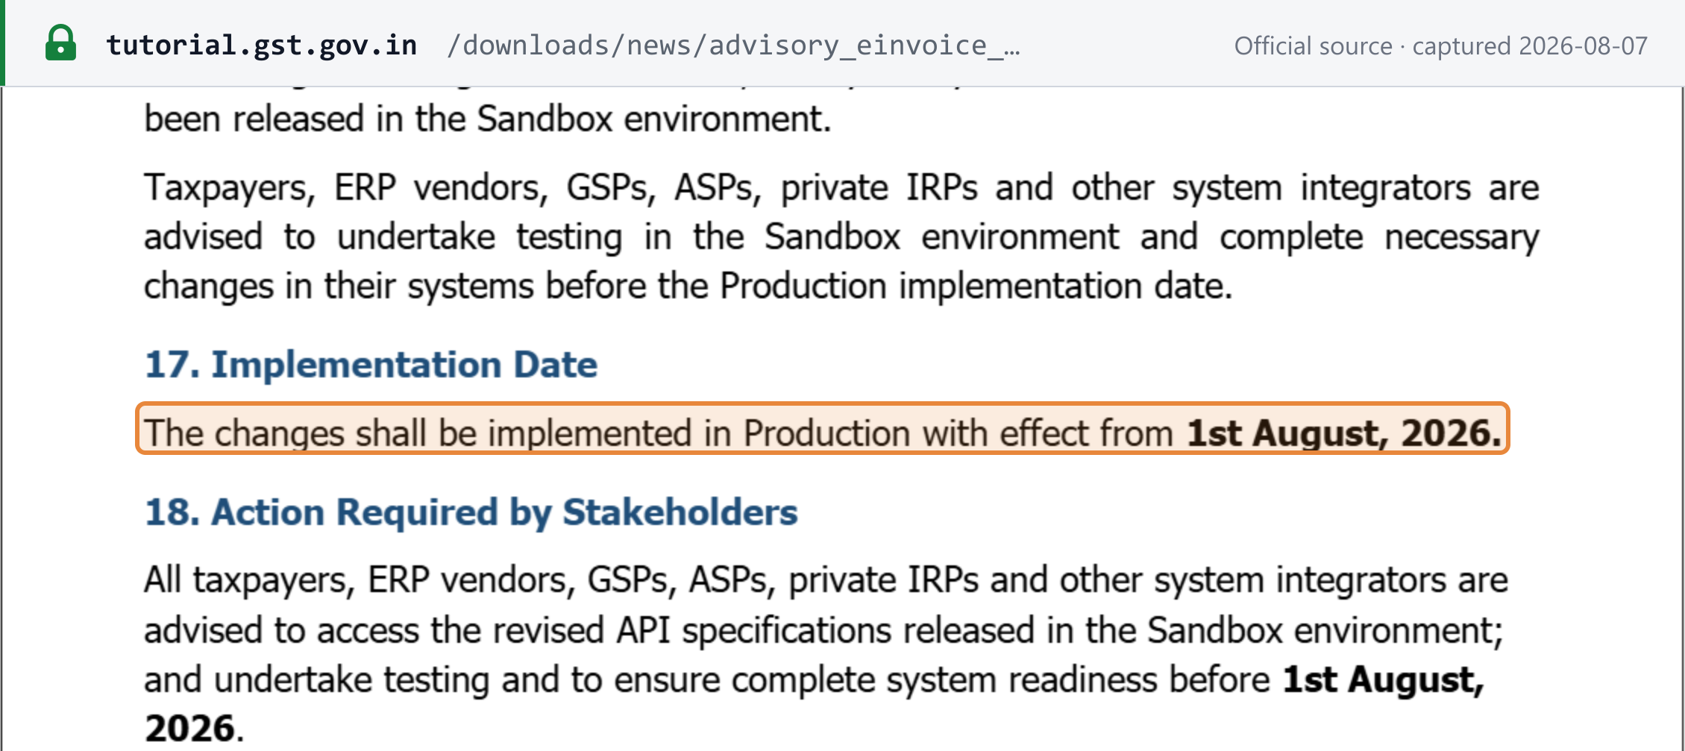Screen dimensions: 1685x751
Task: Click the 17. Implementation Date heading
Action: pyautogui.click(x=371, y=365)
